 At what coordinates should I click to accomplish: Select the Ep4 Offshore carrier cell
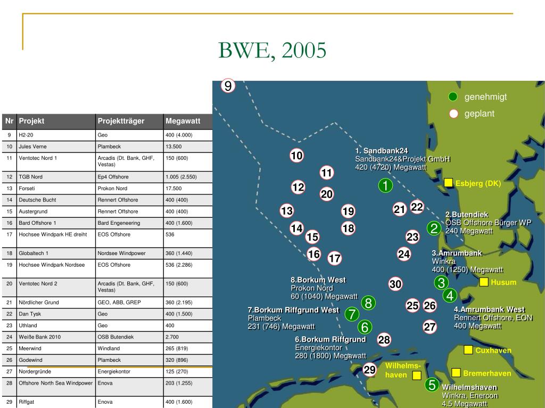129,177
